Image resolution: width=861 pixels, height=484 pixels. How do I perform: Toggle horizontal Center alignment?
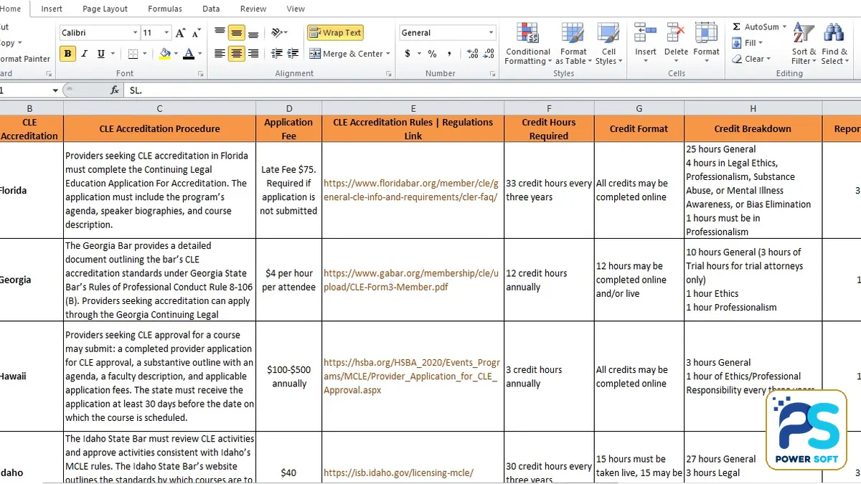point(236,54)
